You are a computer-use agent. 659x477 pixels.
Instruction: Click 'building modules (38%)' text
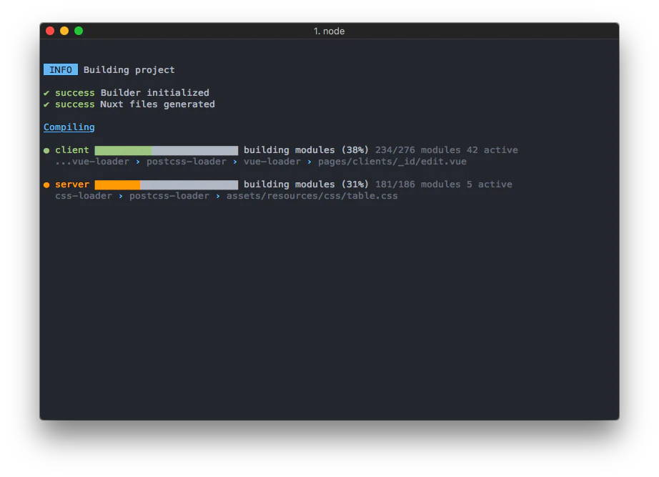tap(306, 149)
